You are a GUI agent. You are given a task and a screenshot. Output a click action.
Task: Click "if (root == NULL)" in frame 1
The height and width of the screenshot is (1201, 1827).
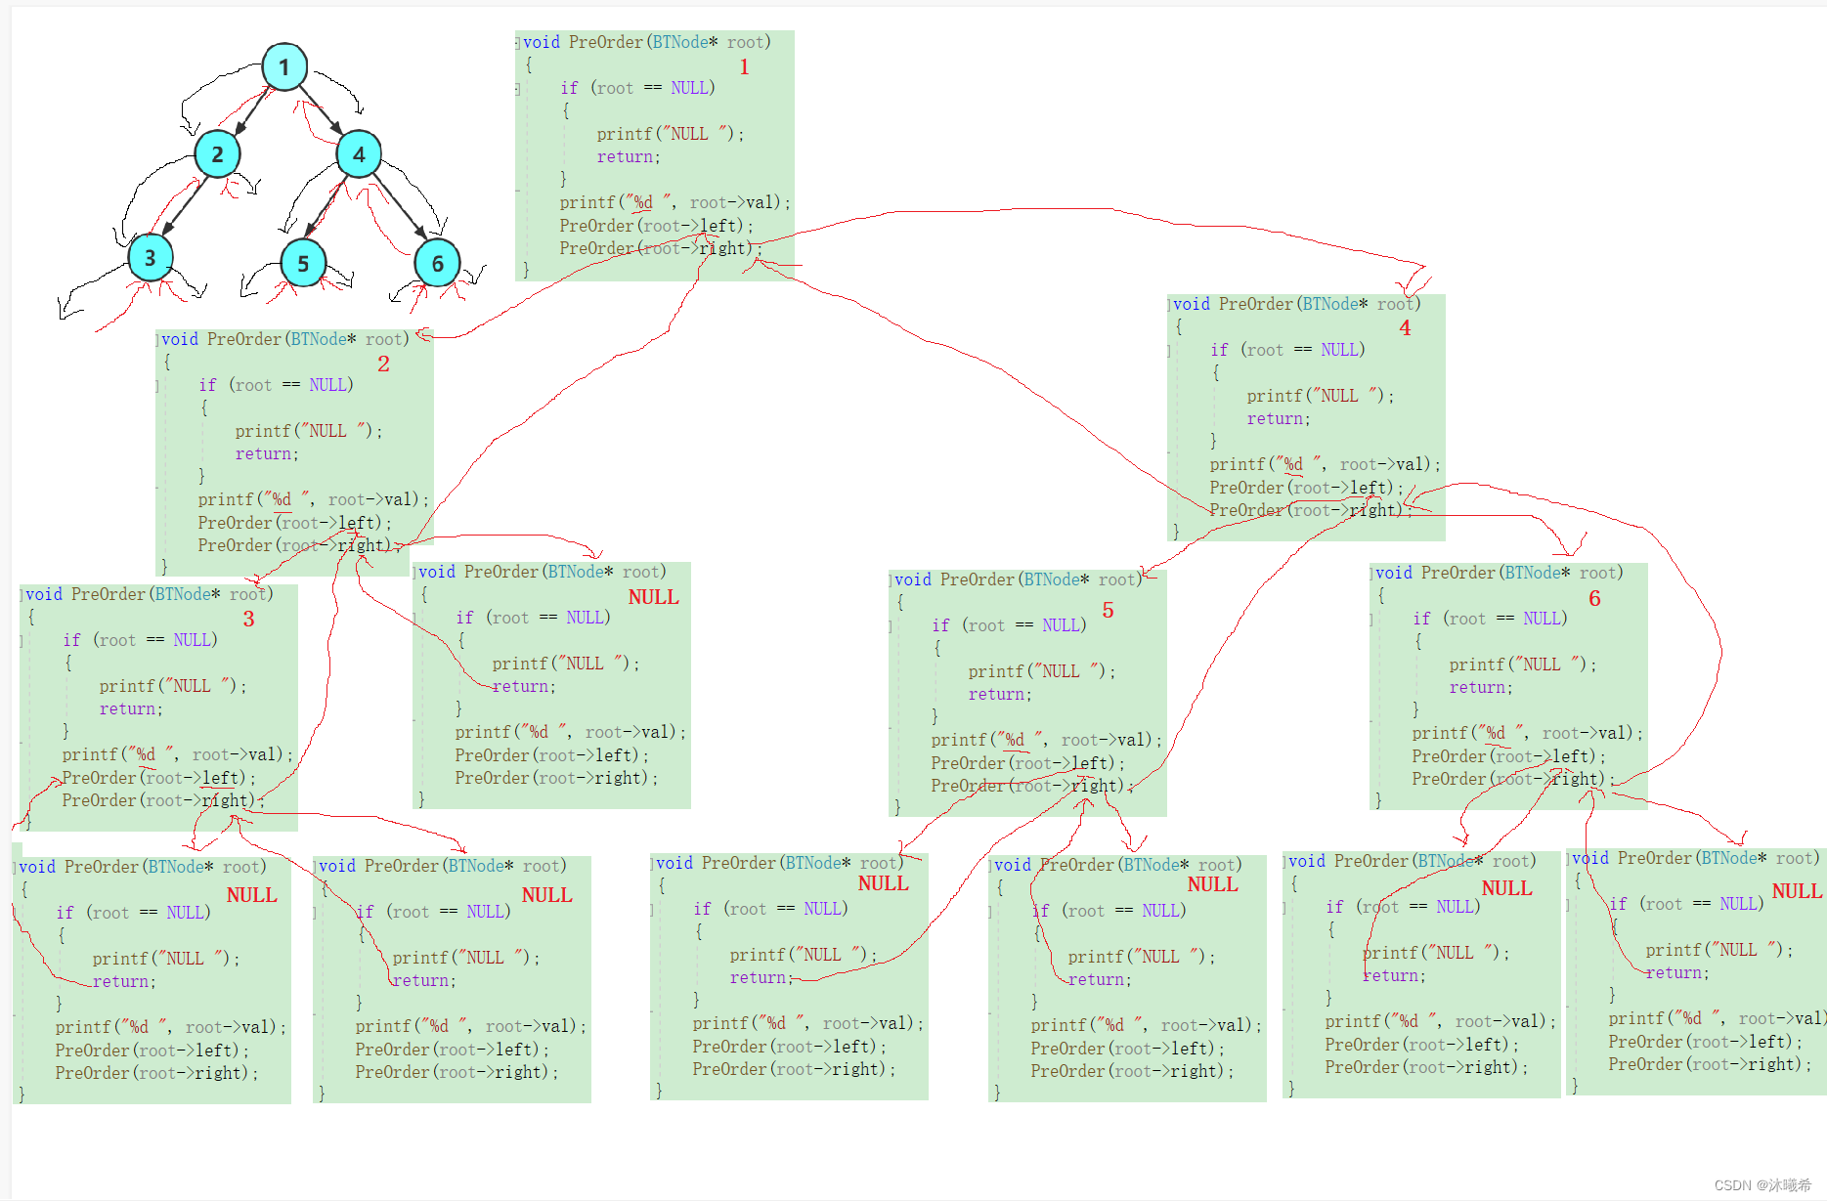click(637, 88)
